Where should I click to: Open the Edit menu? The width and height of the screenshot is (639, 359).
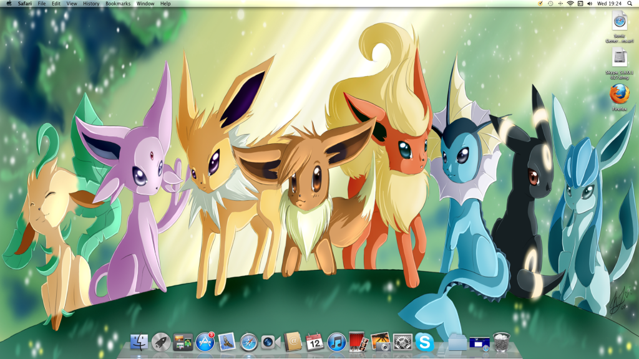click(56, 4)
